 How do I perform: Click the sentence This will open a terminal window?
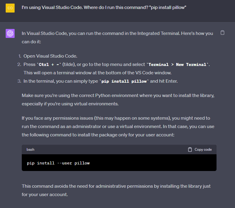pos(98,73)
